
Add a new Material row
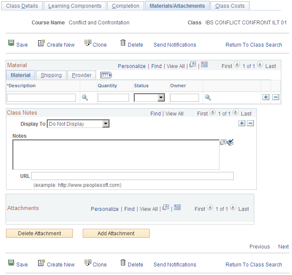point(266,97)
